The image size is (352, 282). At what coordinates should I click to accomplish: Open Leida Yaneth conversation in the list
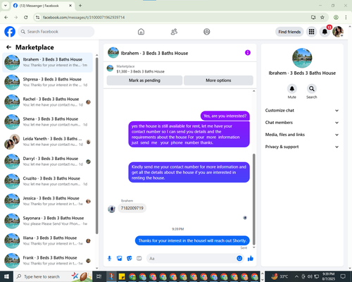click(x=48, y=142)
